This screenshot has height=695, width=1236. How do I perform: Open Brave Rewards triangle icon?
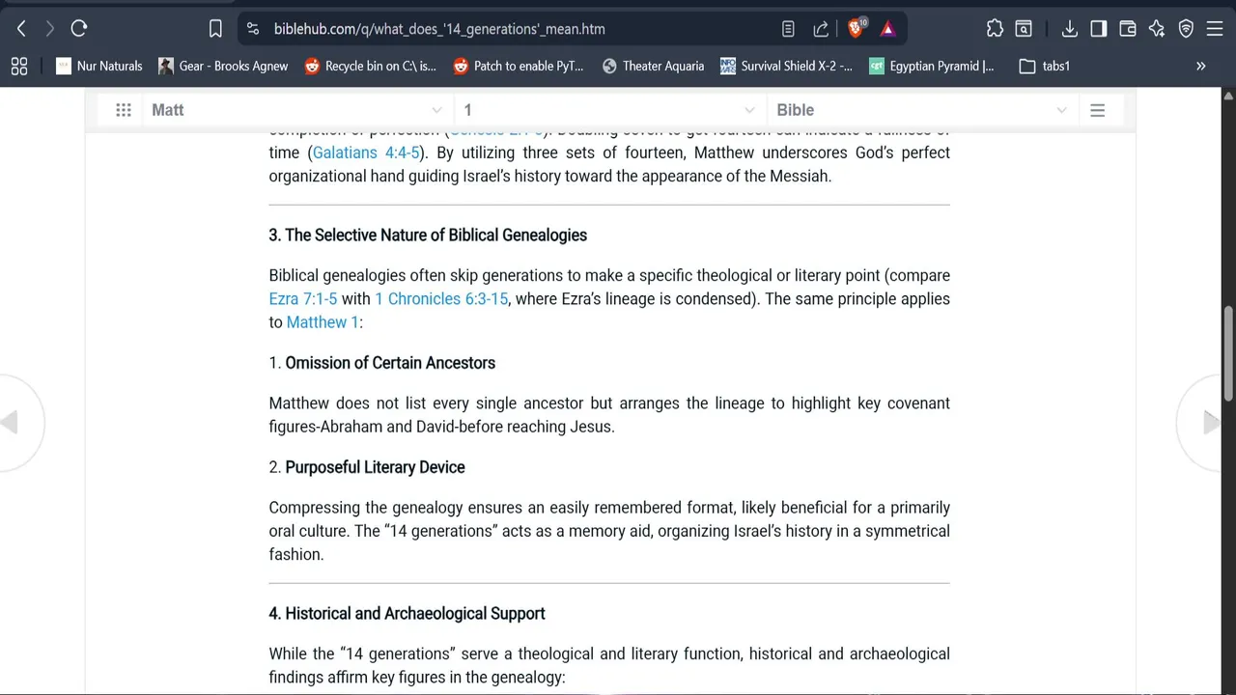click(887, 29)
